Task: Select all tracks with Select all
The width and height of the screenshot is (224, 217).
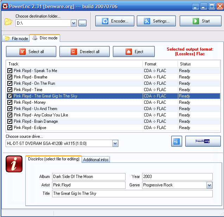Action: 31,52
